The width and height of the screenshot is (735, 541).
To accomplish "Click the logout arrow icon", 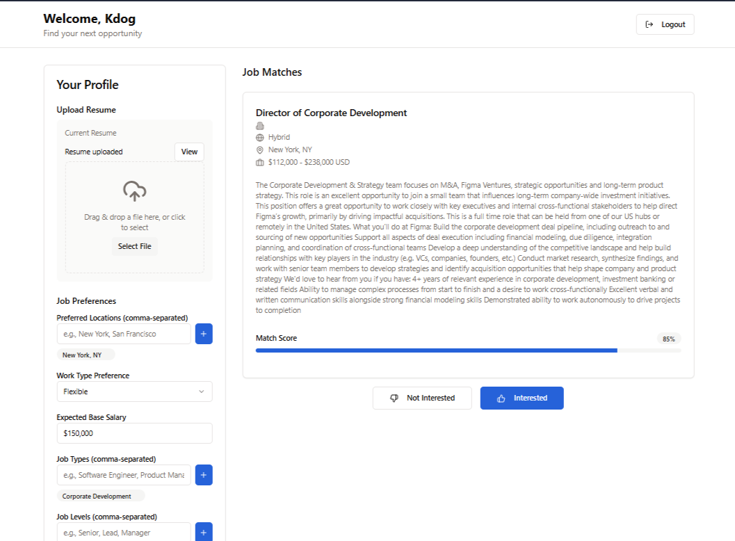I will pos(649,24).
